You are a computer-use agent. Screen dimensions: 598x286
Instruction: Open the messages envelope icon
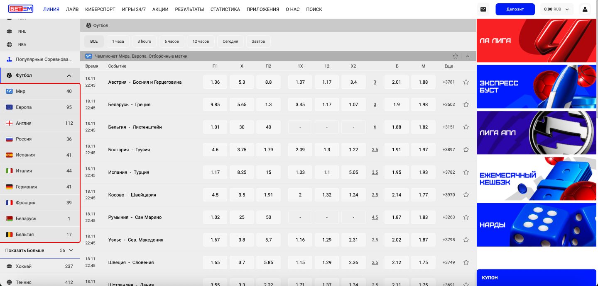coord(483,9)
